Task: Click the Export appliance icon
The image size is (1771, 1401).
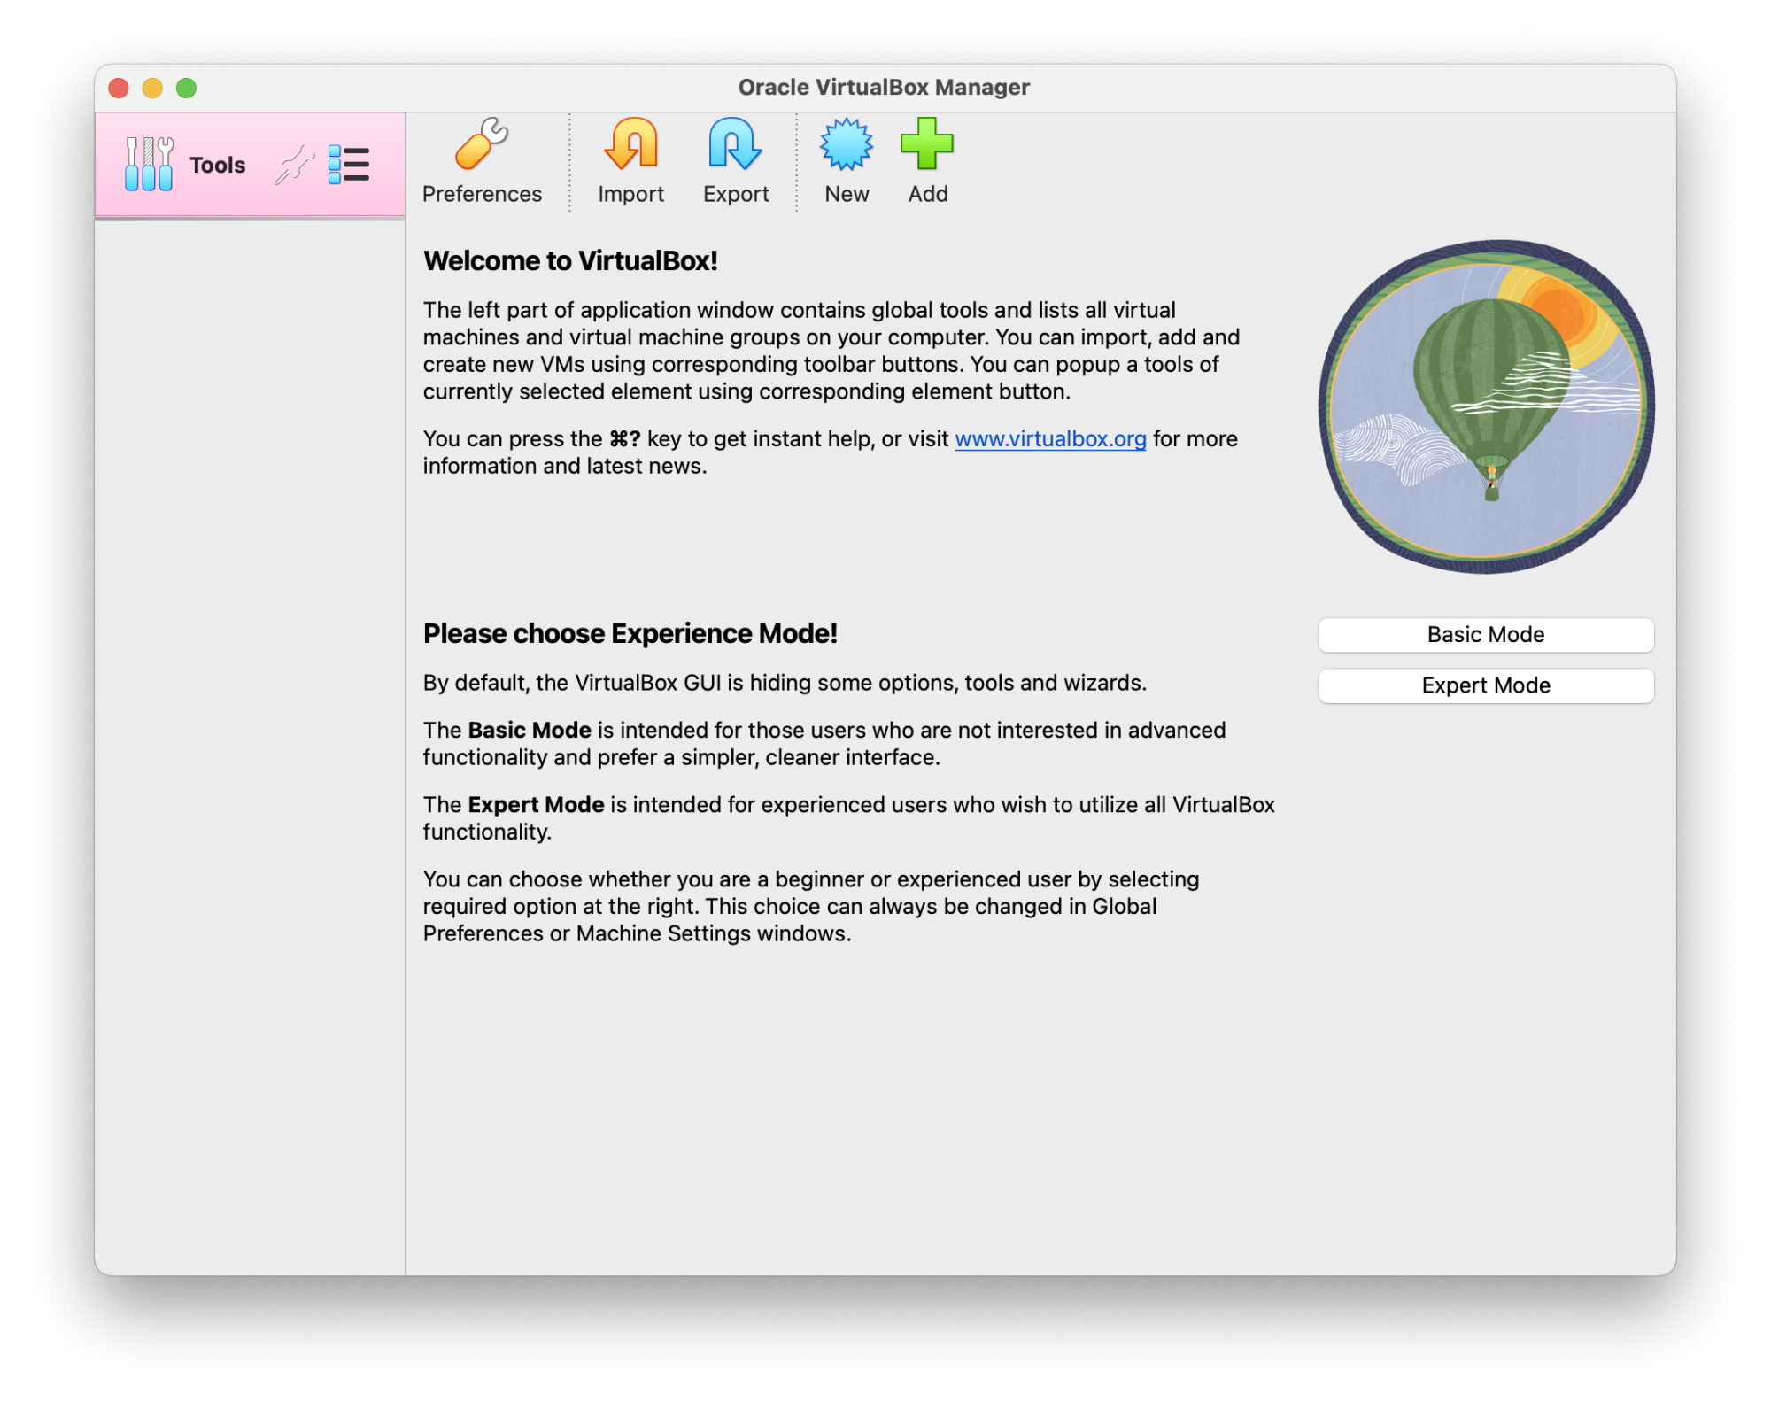Action: [x=735, y=144]
